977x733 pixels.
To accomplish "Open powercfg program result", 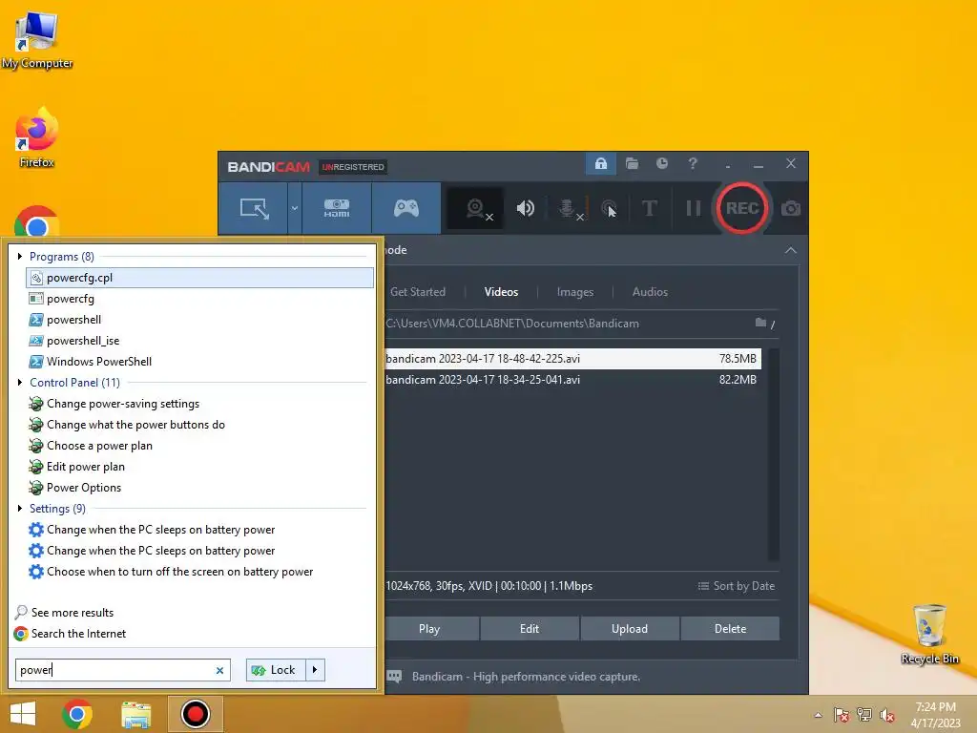I will pyautogui.click(x=199, y=299).
